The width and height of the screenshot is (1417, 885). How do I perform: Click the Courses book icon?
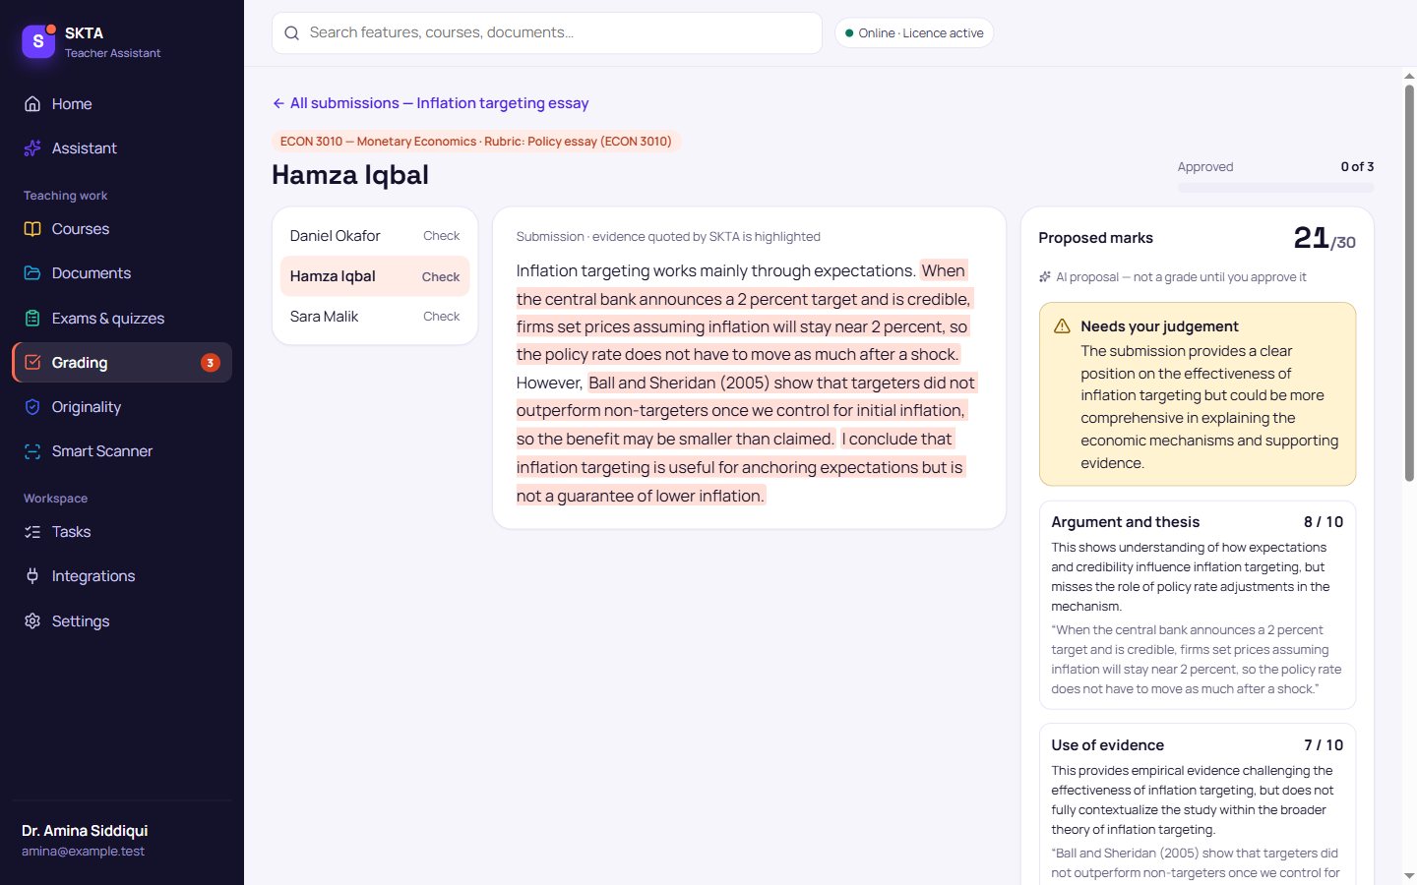point(32,229)
